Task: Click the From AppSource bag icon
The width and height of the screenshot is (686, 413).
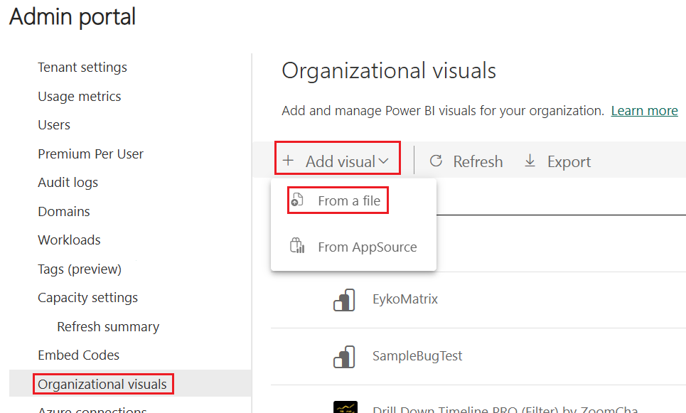Action: coord(297,247)
